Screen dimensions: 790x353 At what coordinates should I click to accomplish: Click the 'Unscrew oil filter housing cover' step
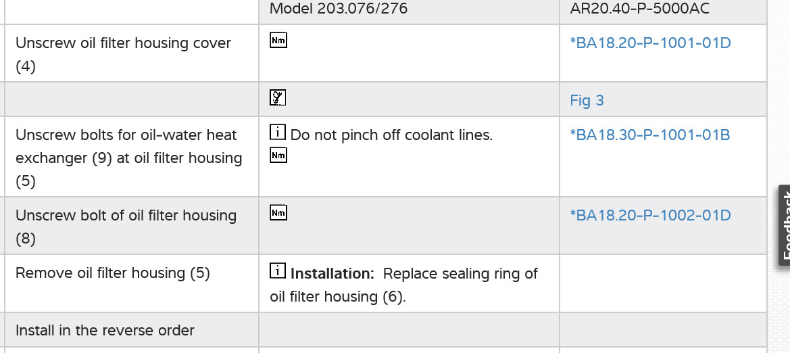[x=123, y=43]
